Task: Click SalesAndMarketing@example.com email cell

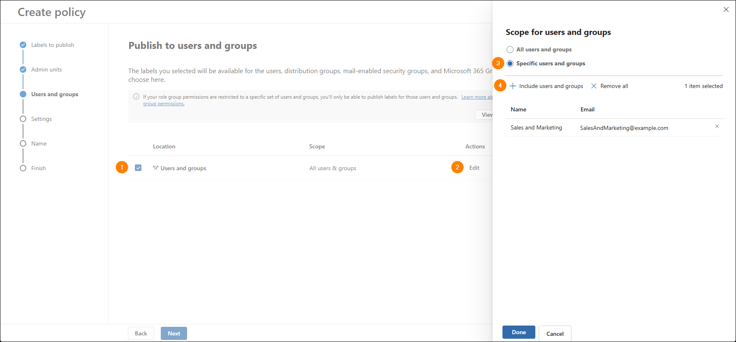Action: click(624, 128)
